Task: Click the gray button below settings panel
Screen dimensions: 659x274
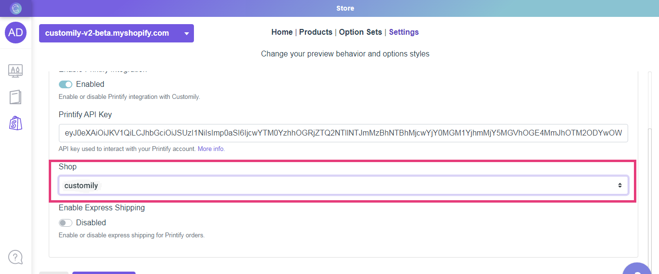Action: point(54,273)
